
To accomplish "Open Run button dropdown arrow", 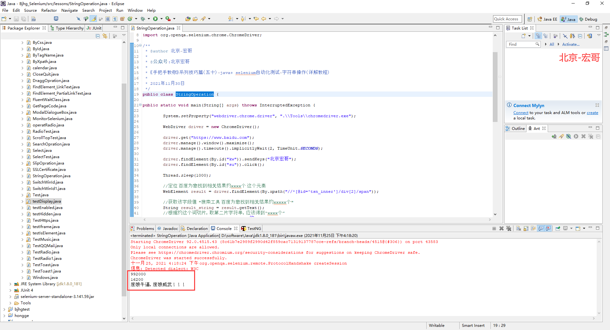I will [x=161, y=19].
